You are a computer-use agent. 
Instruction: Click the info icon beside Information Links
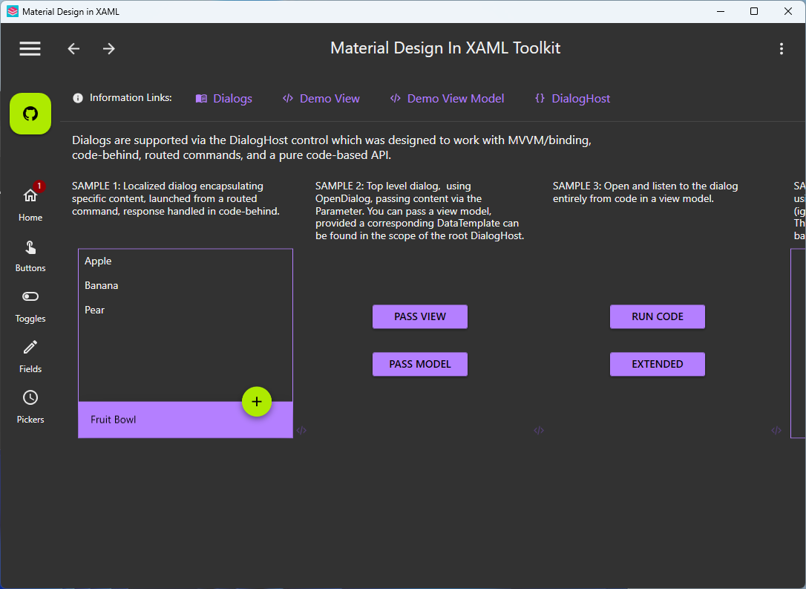[x=78, y=98]
